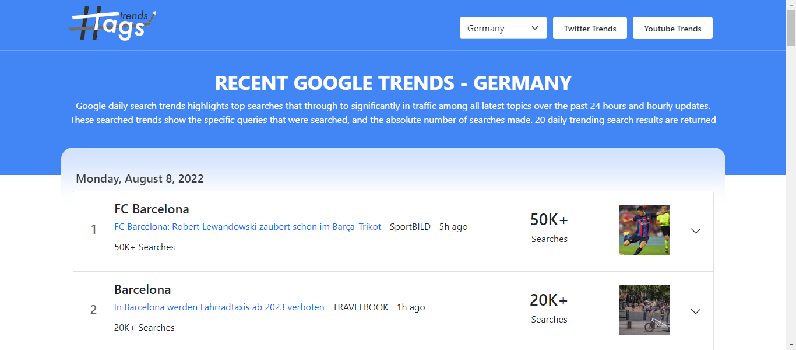Click the SportBILD source label
The image size is (796, 350).
tap(410, 226)
